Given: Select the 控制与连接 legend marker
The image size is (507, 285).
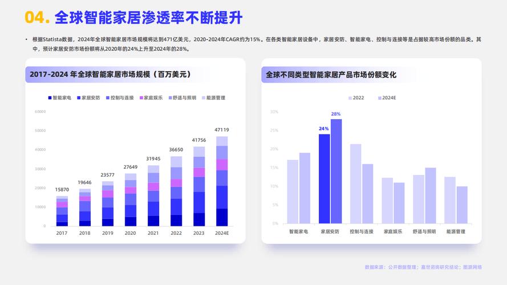Looking at the screenshot, I should [108, 98].
